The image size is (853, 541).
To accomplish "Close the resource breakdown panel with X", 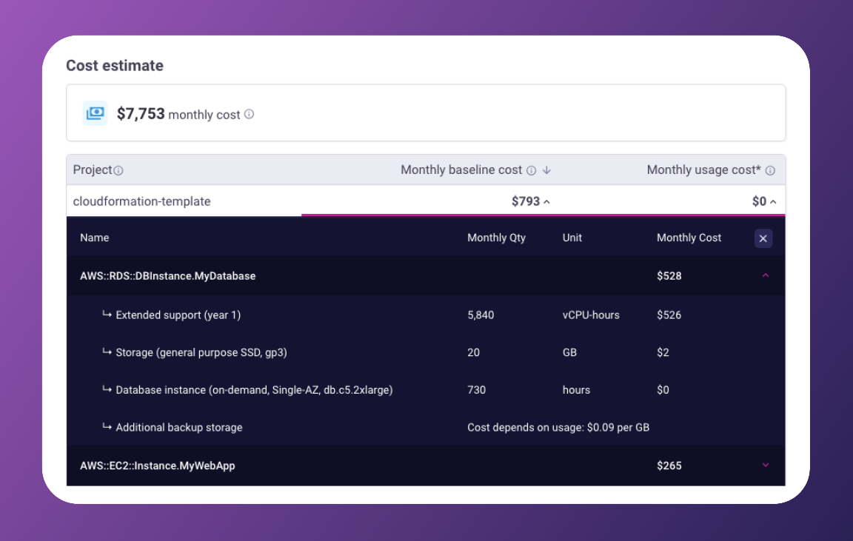I will [x=763, y=238].
